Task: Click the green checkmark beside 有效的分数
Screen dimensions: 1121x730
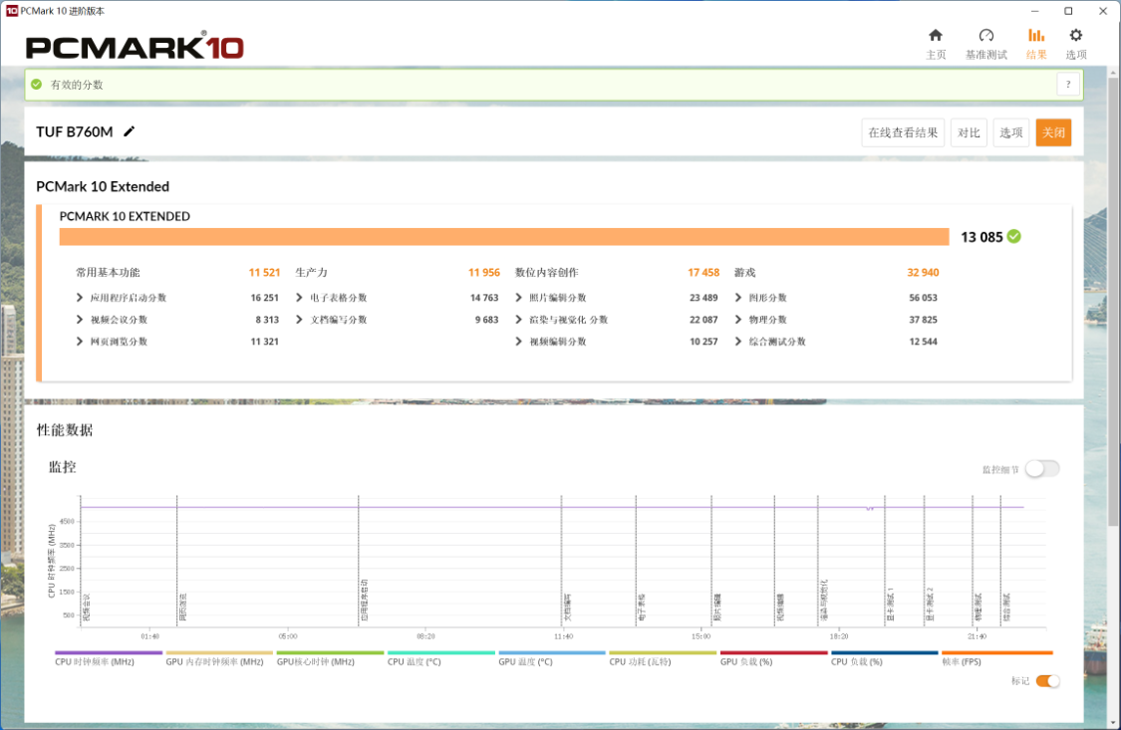Action: coord(37,85)
